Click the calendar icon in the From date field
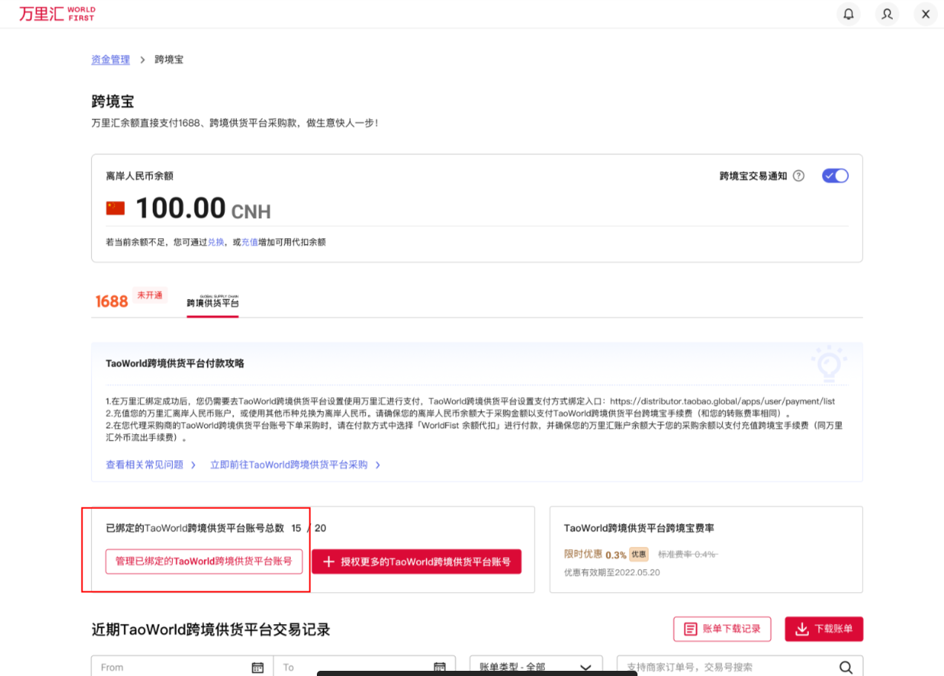Viewport: 944px width, 676px height. click(258, 666)
